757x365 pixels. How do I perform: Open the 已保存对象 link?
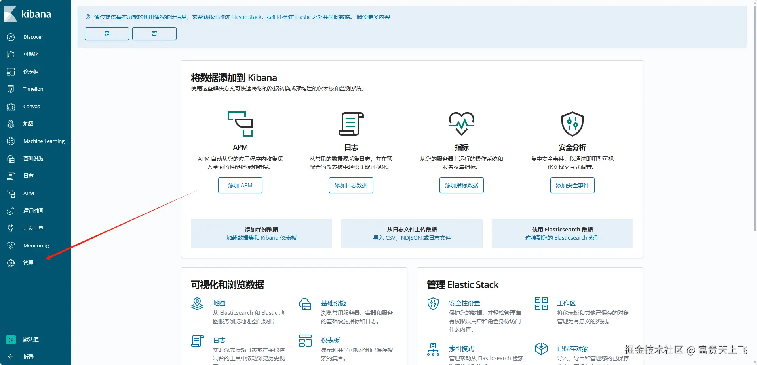click(573, 349)
